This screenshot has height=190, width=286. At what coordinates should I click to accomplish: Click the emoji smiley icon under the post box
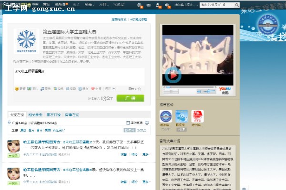click(17, 88)
